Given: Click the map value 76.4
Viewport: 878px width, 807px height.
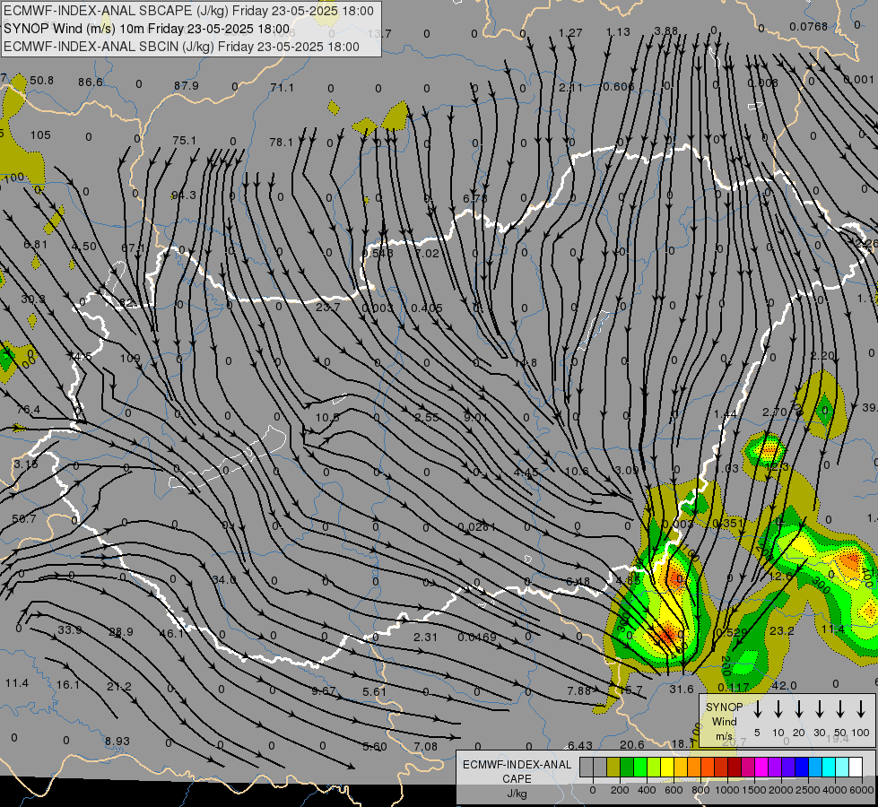Looking at the screenshot, I should click(28, 410).
